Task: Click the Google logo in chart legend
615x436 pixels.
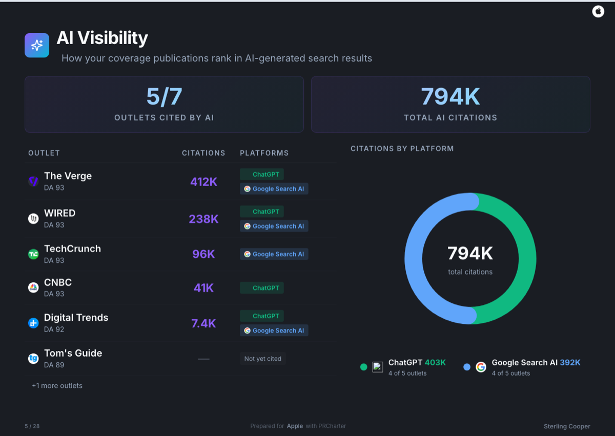Action: (x=481, y=367)
